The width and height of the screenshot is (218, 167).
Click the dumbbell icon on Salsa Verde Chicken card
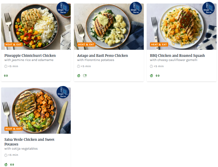point(12,165)
